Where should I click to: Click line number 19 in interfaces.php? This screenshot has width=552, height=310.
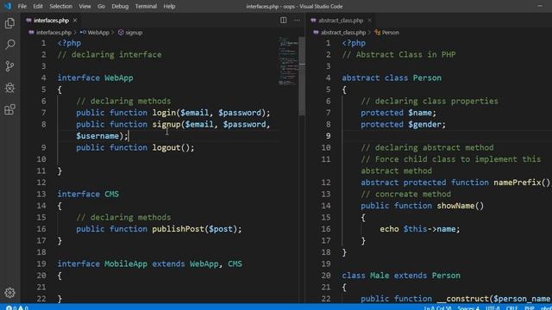click(x=41, y=263)
